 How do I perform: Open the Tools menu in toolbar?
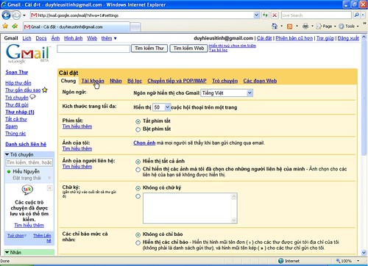(x=349, y=26)
